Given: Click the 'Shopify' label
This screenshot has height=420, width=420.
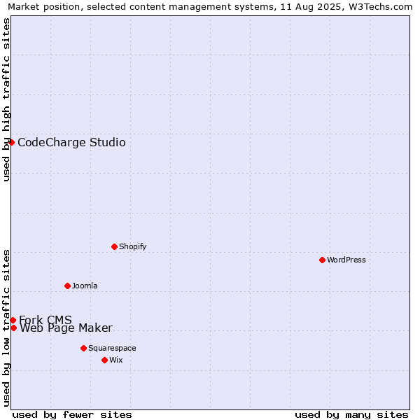Looking at the screenshot, I should pos(132,246).
